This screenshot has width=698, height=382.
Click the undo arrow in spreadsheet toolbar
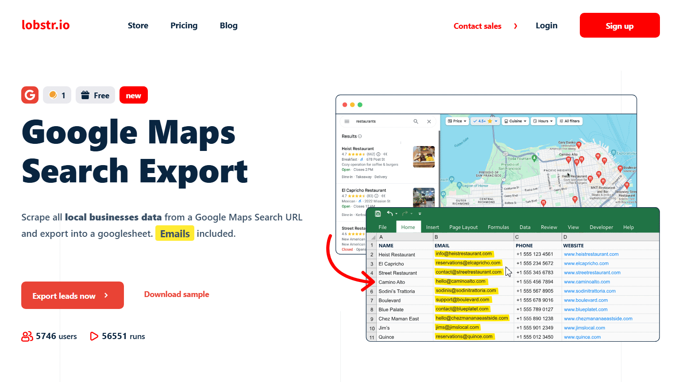point(390,213)
